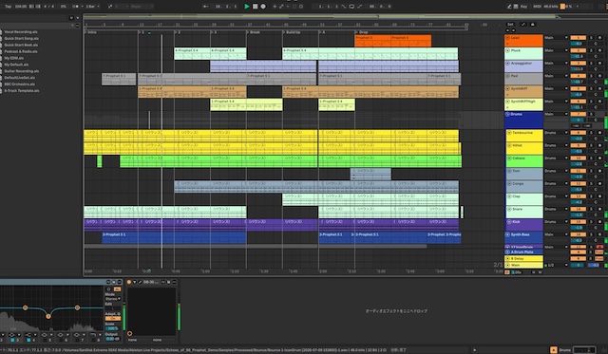The width and height of the screenshot is (608, 354).
Task: Click the Key map mode button
Action: click(523, 7)
